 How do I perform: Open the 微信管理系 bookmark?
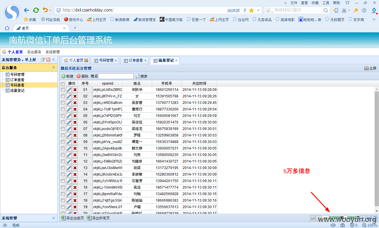pyautogui.click(x=144, y=20)
